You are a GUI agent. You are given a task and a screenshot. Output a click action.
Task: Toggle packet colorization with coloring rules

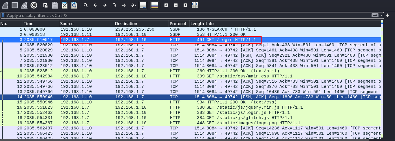tap(155, 5)
